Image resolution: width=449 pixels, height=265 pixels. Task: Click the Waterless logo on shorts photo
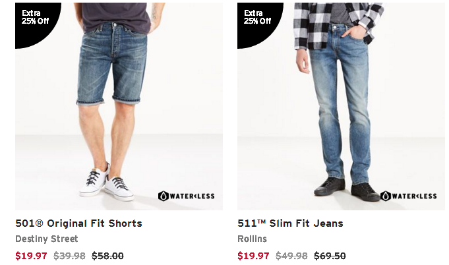[186, 196]
